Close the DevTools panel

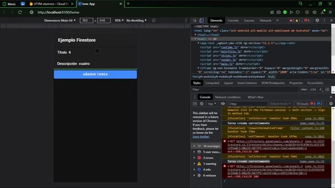pyautogui.click(x=331, y=20)
